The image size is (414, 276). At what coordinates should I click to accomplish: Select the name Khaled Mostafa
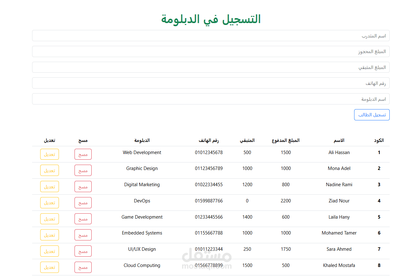pyautogui.click(x=339, y=265)
